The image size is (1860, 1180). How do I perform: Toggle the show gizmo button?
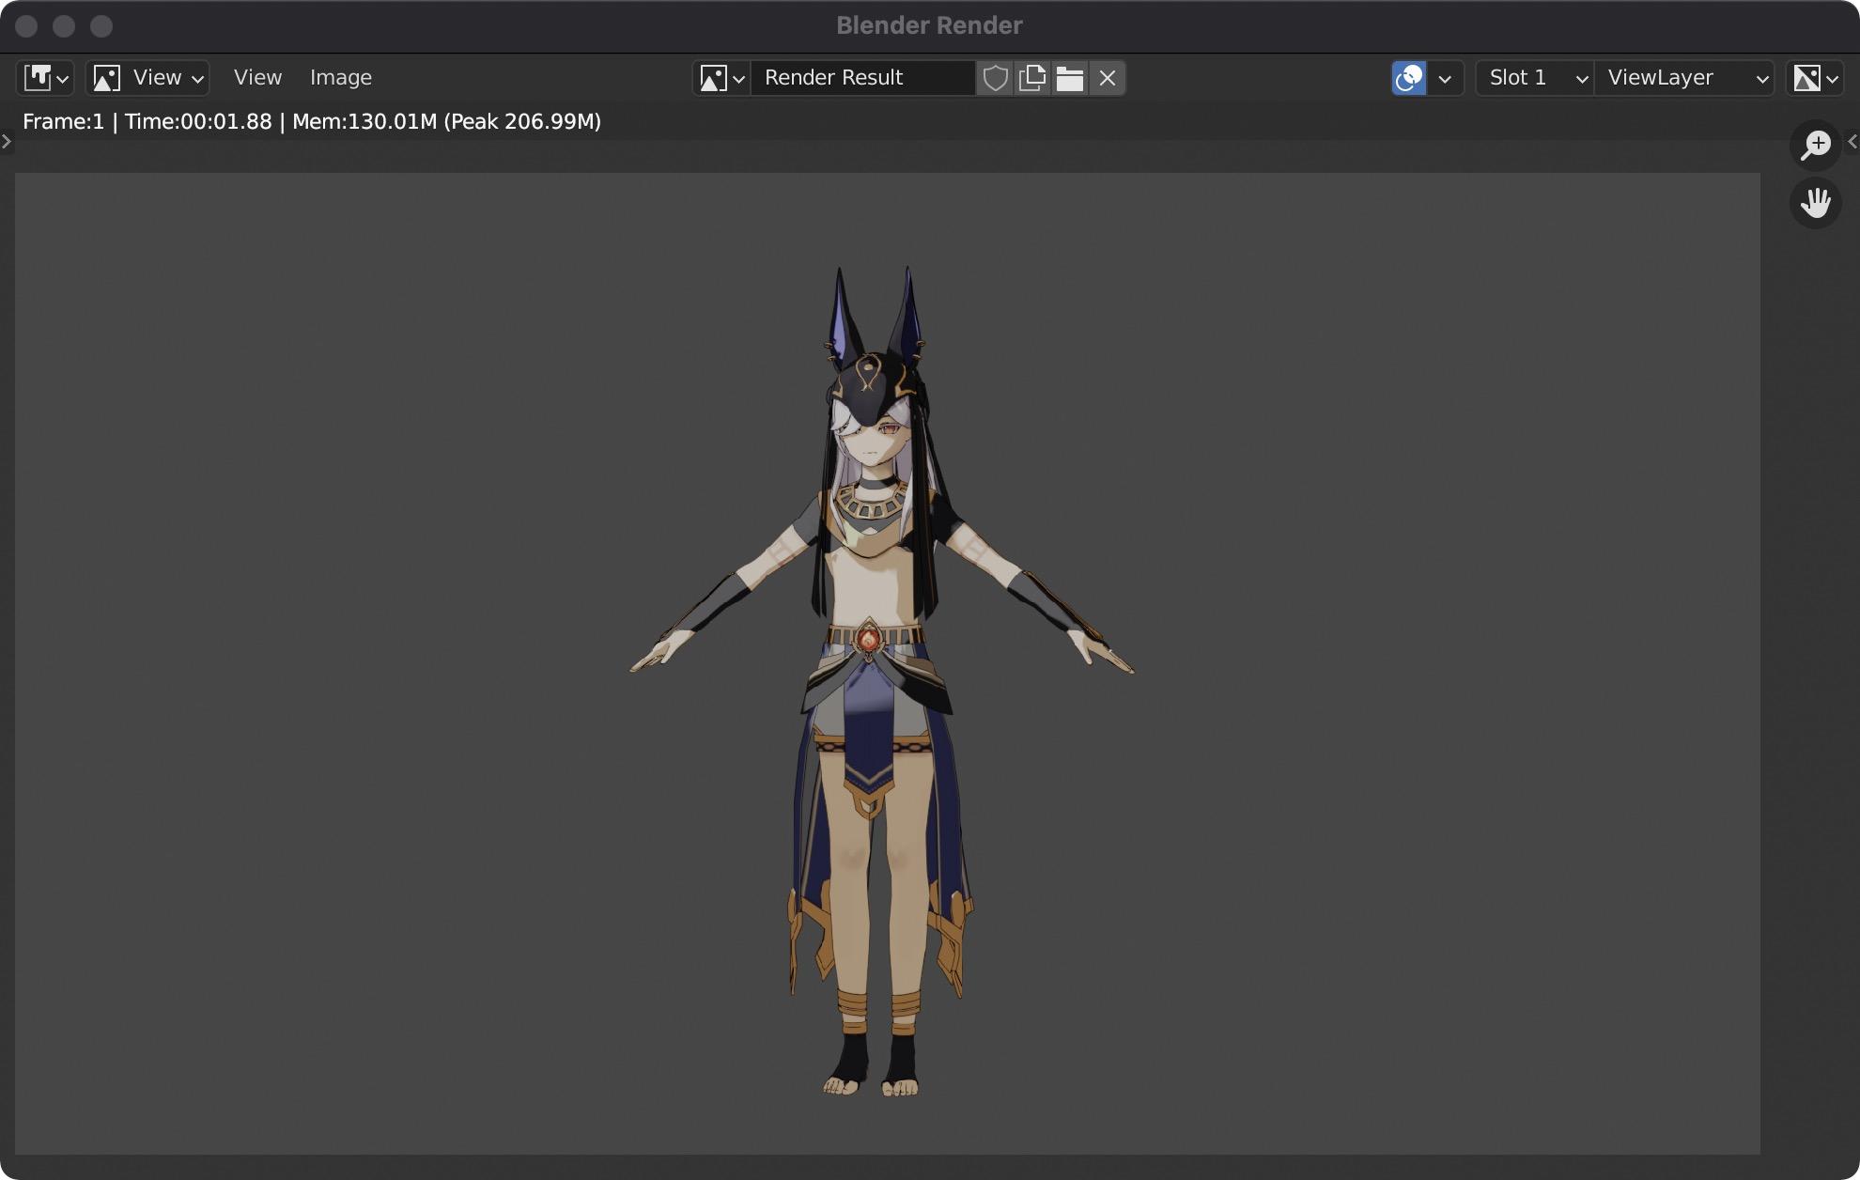(1409, 78)
